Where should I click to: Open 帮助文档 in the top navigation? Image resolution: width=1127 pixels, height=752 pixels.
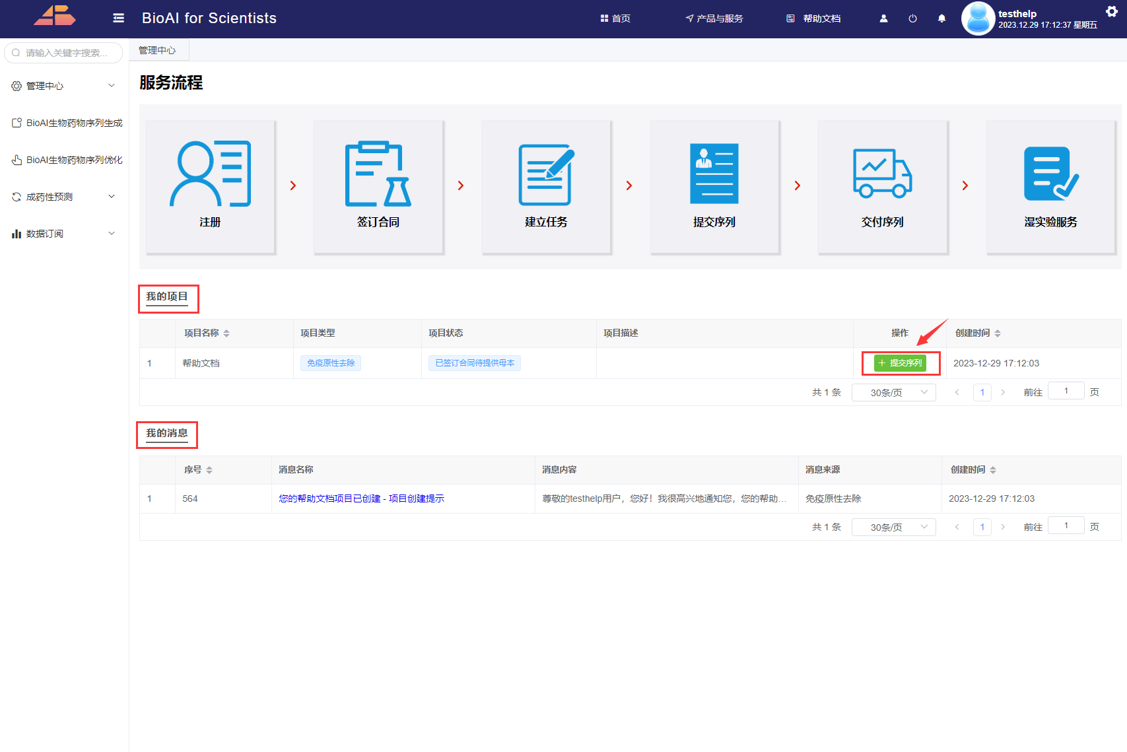click(x=813, y=18)
